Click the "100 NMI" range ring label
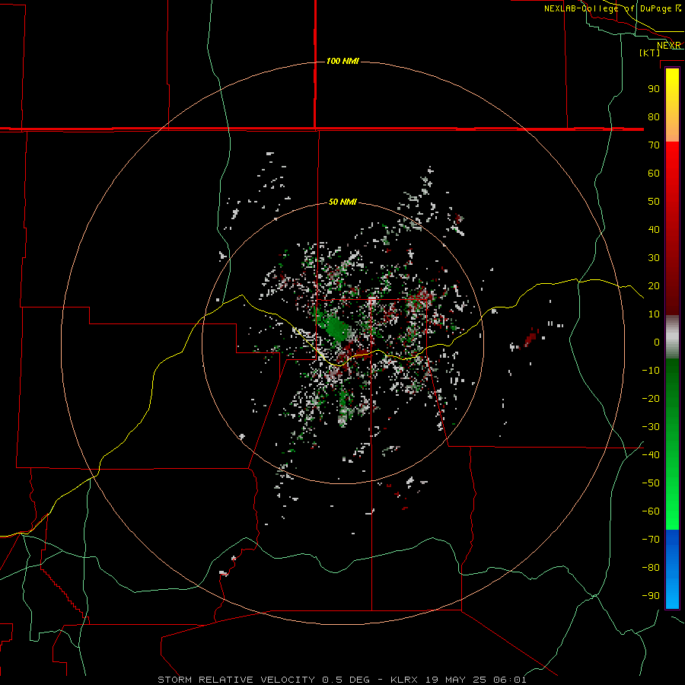 pos(342,61)
